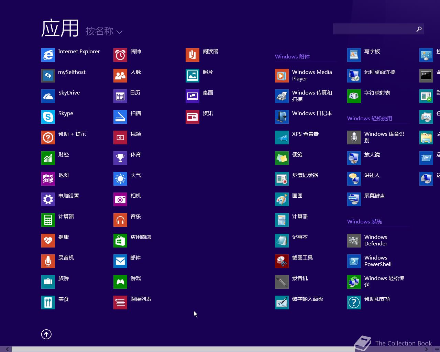
Task: Open XPS 查看器 viewer
Action: point(282,137)
